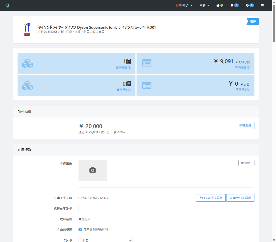Click the 原価(販売可) list icon

pos(147,63)
